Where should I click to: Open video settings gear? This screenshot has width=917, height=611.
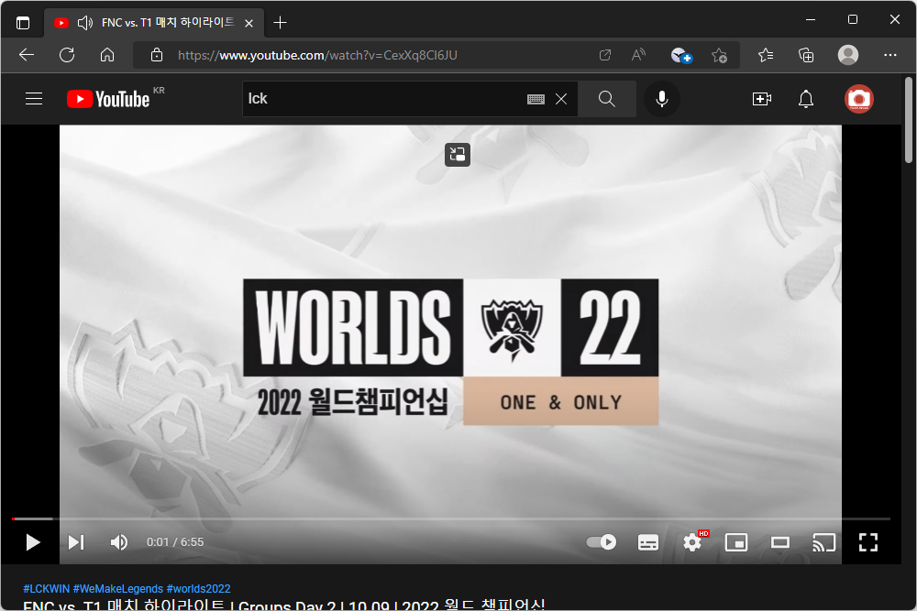[x=693, y=542]
